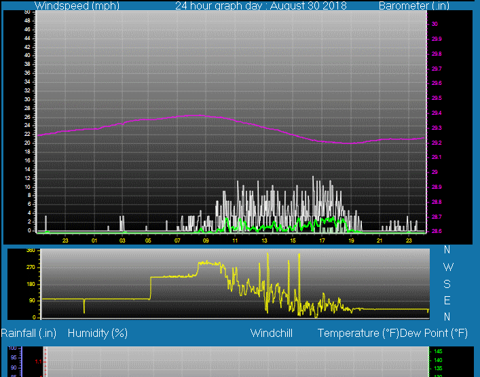Screen dimensions: 480x377
Task: Click the 29.5 barometer axis value
Action: 437,98
